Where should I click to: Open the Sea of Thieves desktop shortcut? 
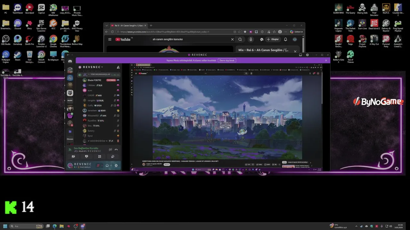(350, 57)
